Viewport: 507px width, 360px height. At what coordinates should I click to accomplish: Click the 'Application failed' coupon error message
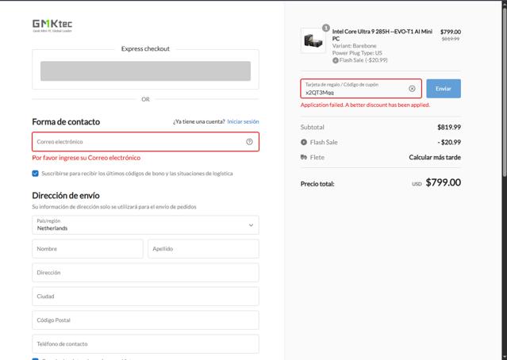pyautogui.click(x=365, y=105)
